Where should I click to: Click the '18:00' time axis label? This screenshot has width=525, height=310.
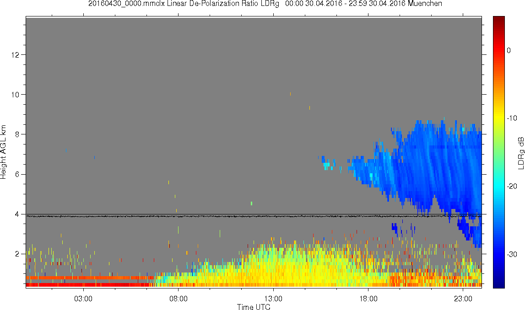[368, 299]
